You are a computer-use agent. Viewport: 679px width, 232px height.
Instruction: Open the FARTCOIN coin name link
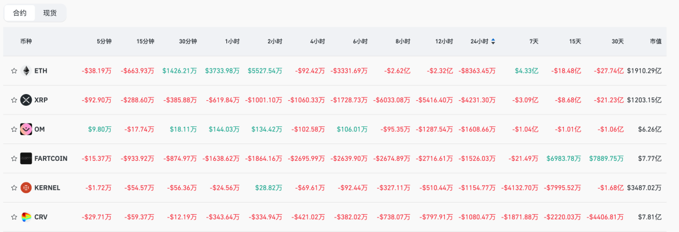(51, 159)
